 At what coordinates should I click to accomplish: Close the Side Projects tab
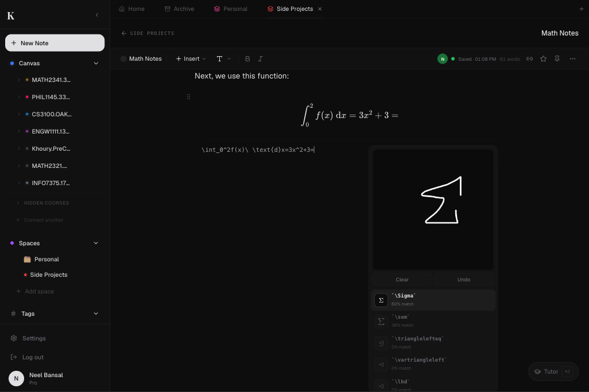[320, 9]
